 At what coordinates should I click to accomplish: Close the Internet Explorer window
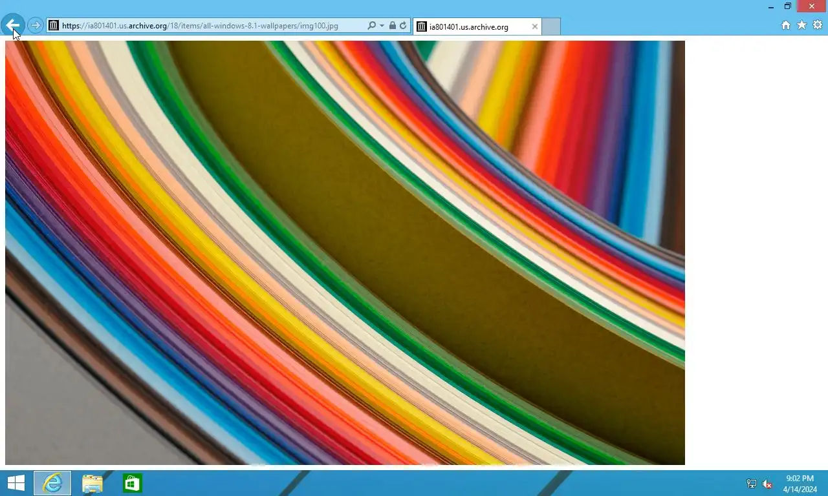(x=812, y=6)
